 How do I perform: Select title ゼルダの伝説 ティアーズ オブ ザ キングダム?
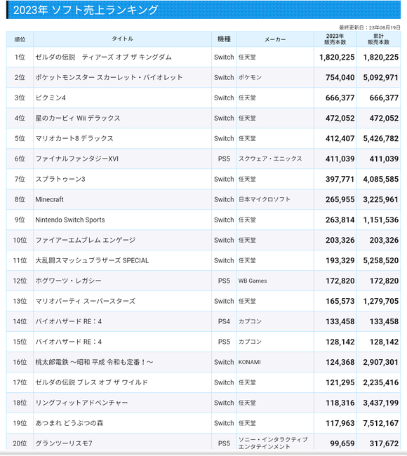pos(103,57)
